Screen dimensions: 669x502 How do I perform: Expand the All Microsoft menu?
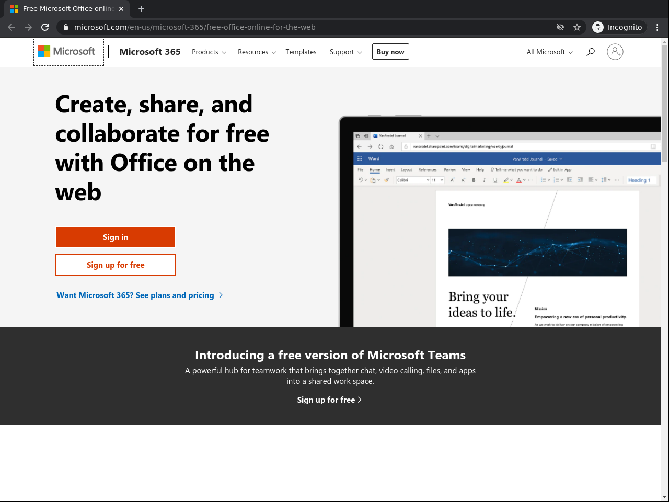pyautogui.click(x=550, y=52)
